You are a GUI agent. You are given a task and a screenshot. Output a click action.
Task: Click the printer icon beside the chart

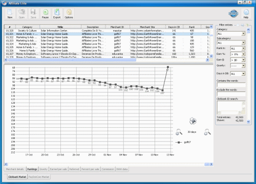(193, 121)
